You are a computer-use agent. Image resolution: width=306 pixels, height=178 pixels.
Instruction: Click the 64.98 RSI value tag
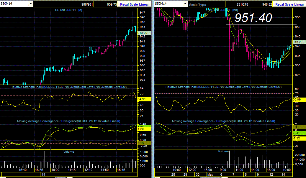tap(144, 99)
